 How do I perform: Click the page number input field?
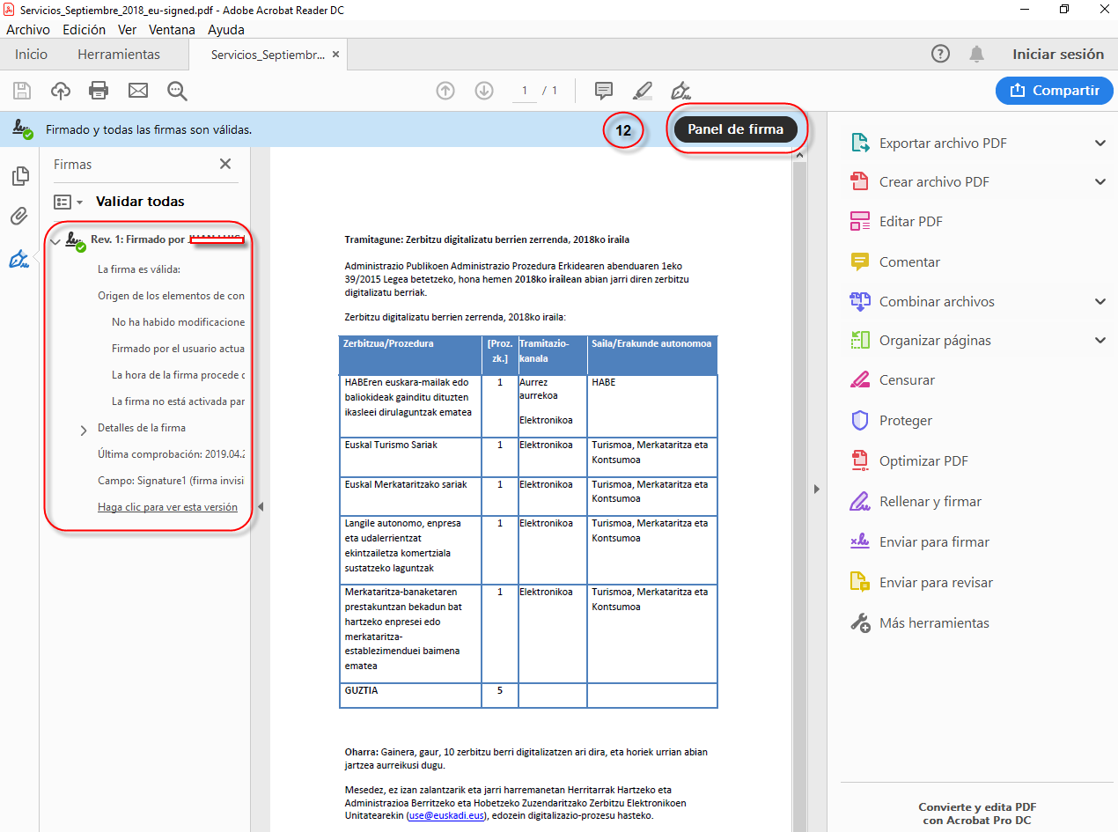coord(525,91)
